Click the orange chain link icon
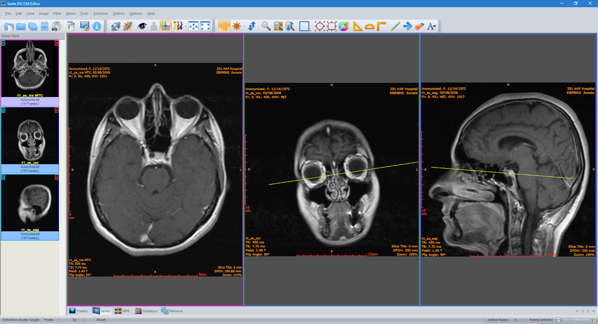The width and height of the screenshot is (598, 324). (128, 26)
